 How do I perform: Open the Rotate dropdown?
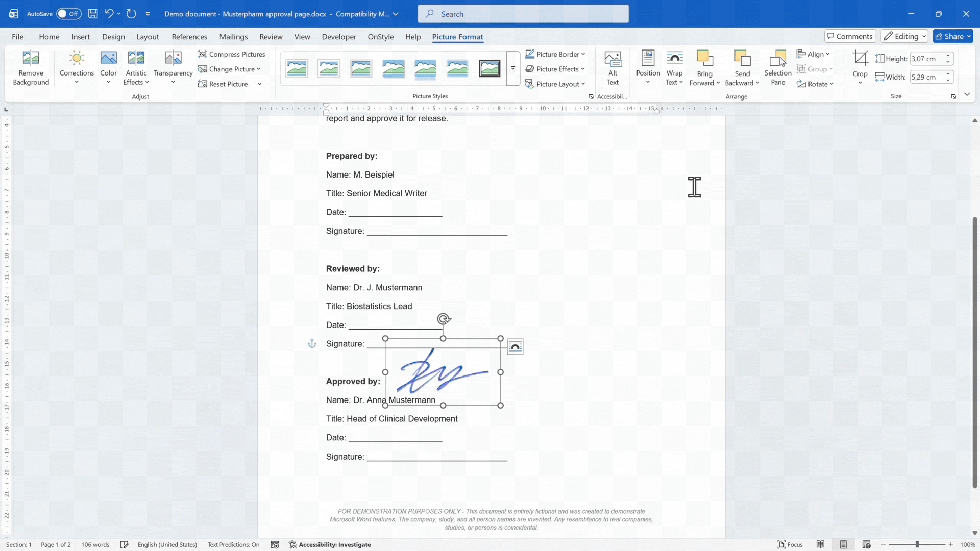pos(815,84)
